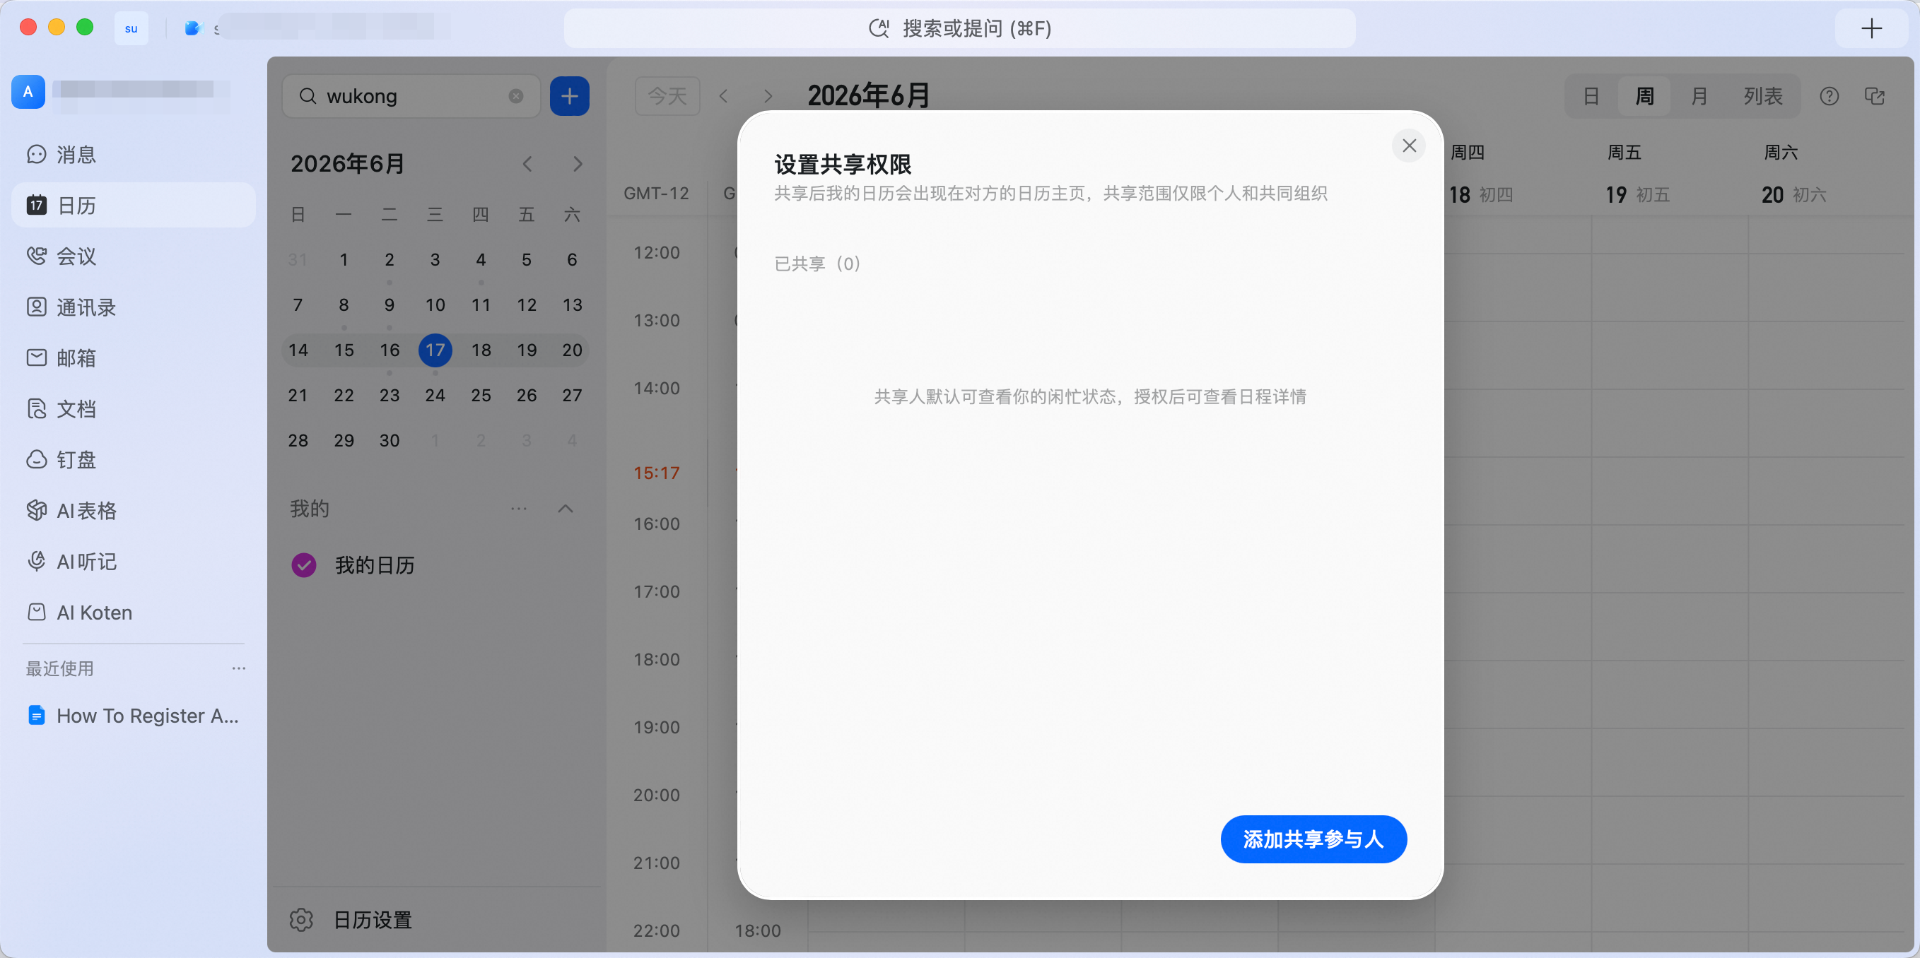Switch to 列表 list view
This screenshot has width=1920, height=958.
(1763, 96)
